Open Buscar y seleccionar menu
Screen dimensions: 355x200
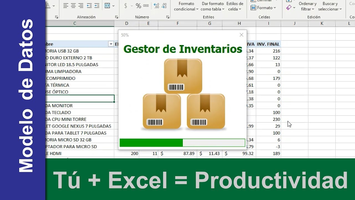(330, 6)
